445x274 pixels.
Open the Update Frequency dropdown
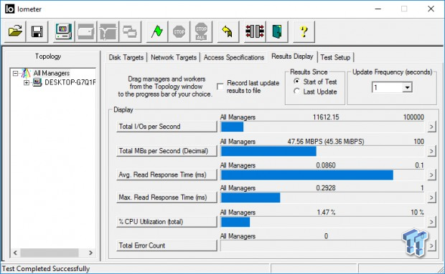pyautogui.click(x=407, y=87)
